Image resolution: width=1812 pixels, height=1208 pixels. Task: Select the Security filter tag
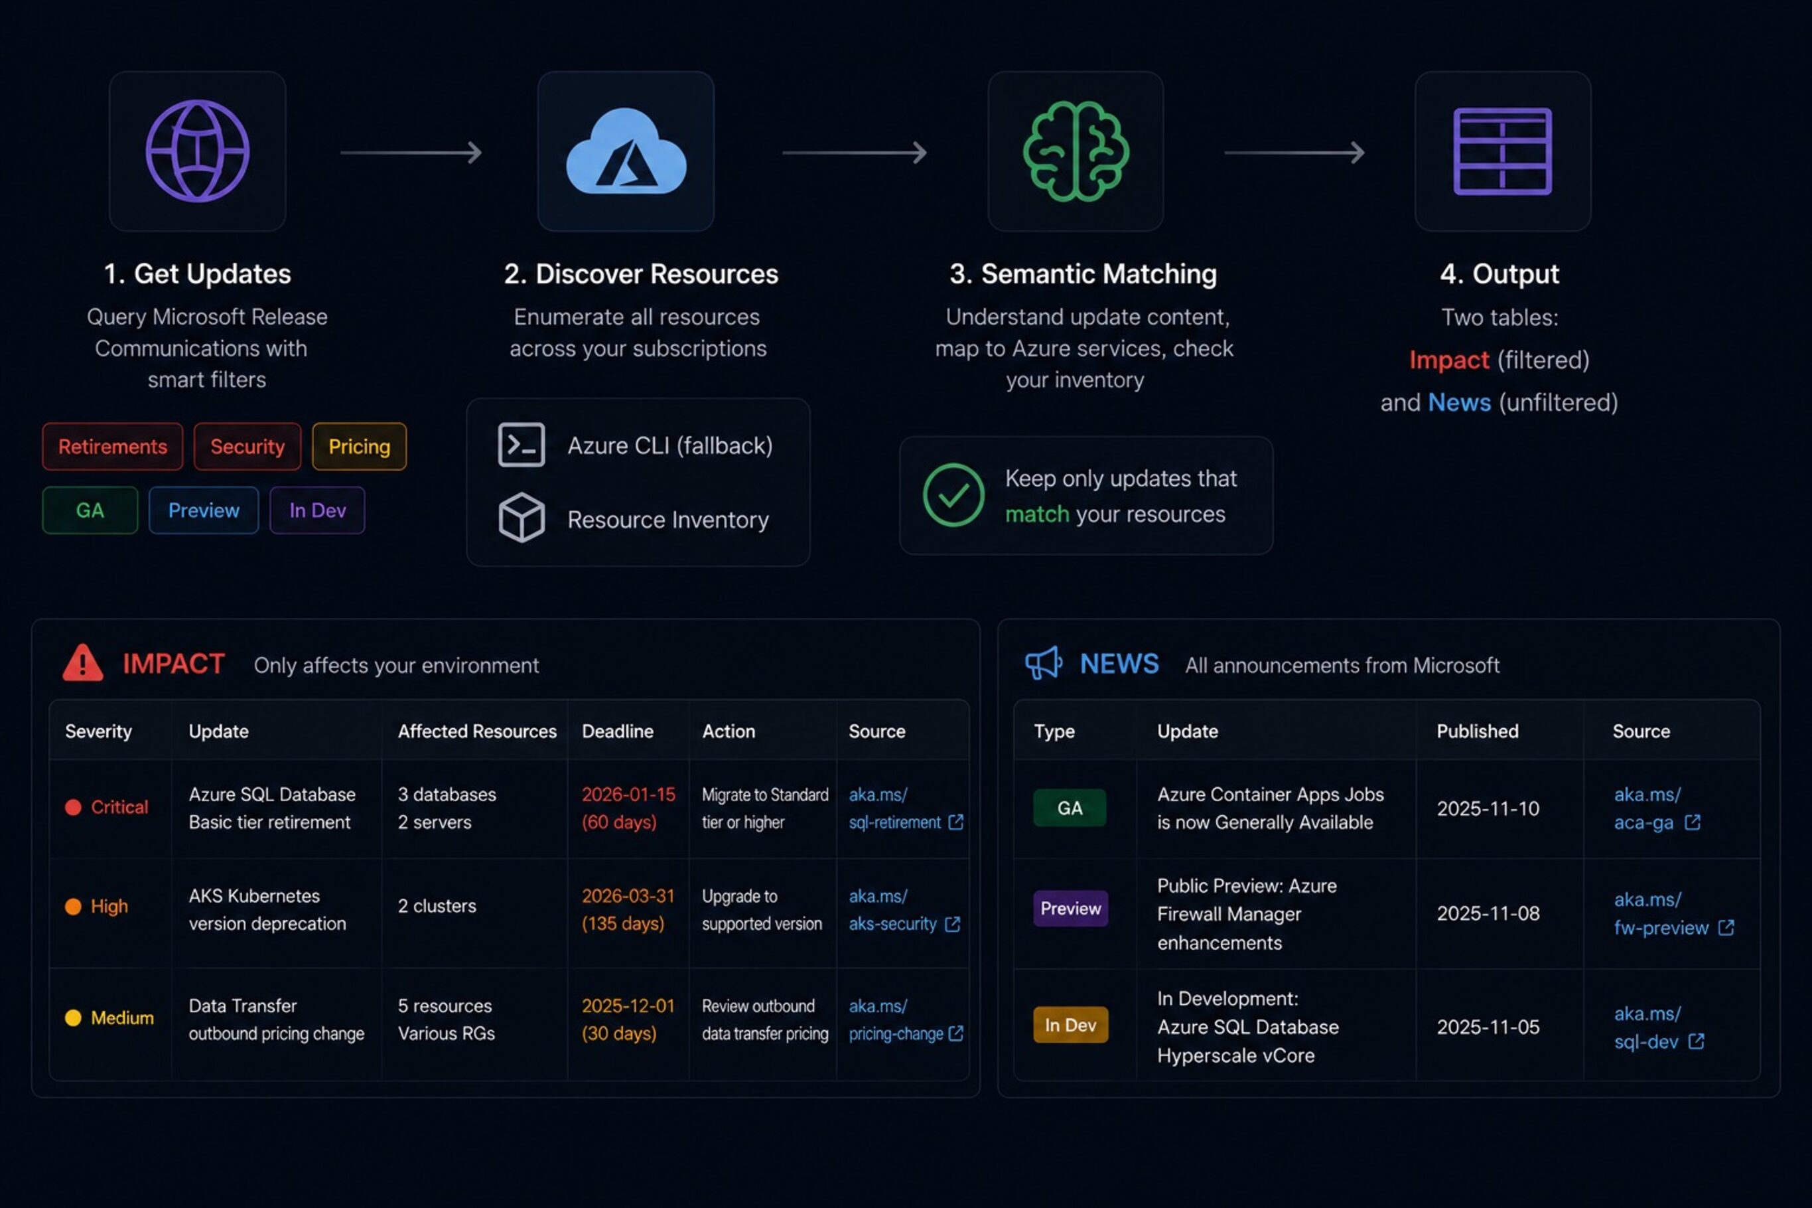(247, 446)
